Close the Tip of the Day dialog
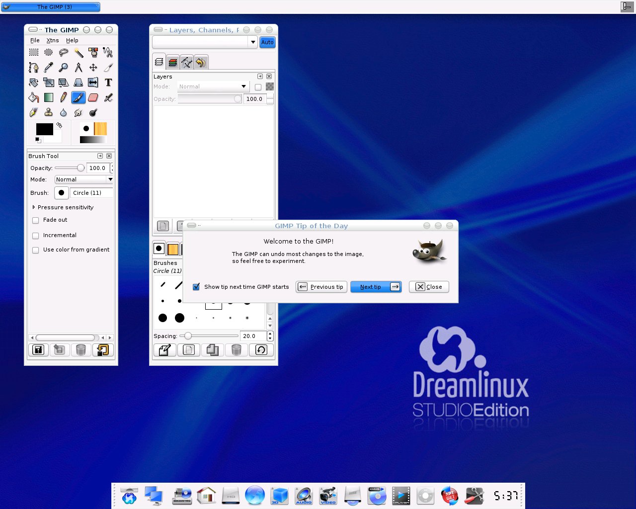The width and height of the screenshot is (636, 509). coord(429,287)
